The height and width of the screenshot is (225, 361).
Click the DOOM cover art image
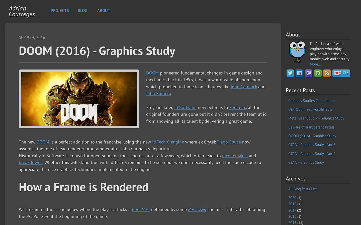(79, 99)
